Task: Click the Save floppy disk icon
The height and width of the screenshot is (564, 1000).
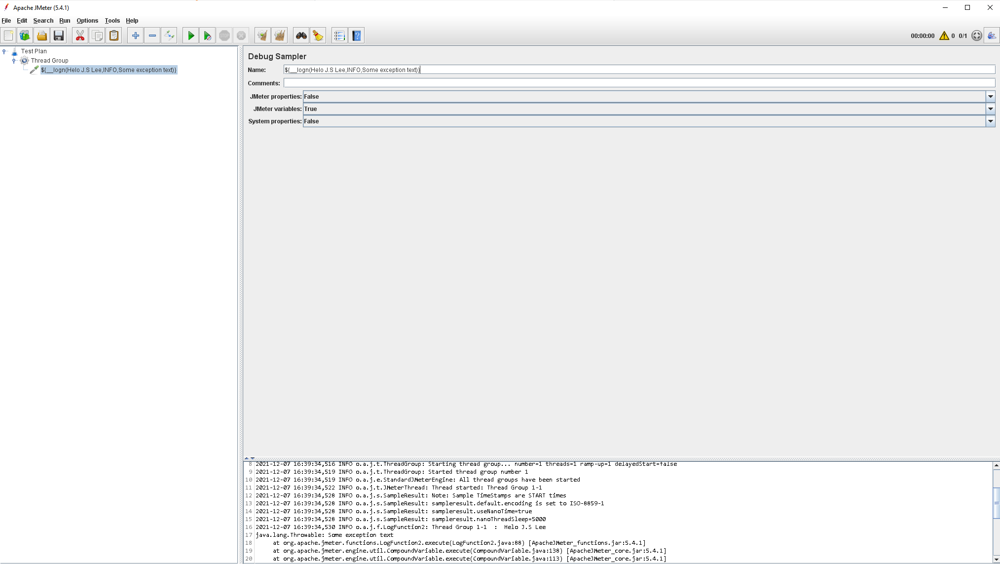Action: point(59,36)
